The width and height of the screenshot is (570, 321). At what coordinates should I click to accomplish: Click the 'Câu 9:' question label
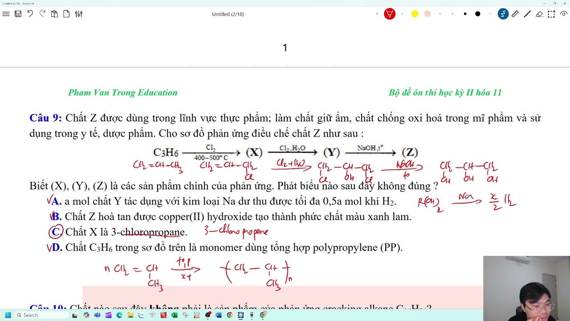click(x=45, y=118)
